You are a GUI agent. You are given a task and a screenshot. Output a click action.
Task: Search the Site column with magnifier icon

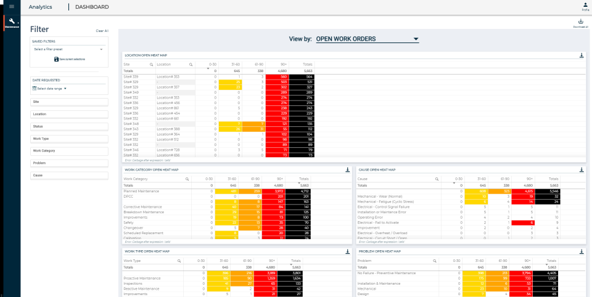pos(152,65)
